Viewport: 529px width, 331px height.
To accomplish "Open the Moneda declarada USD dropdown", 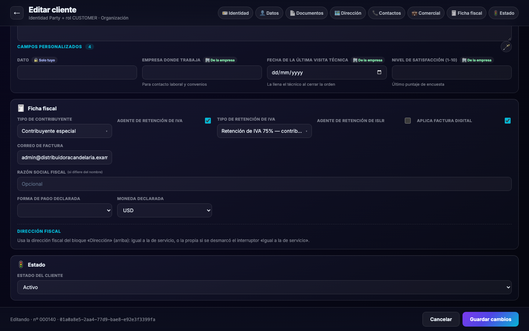I will [165, 210].
